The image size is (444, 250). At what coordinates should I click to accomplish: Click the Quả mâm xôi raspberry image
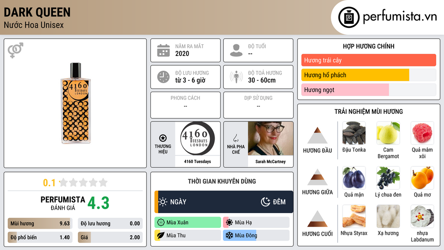pyautogui.click(x=422, y=133)
